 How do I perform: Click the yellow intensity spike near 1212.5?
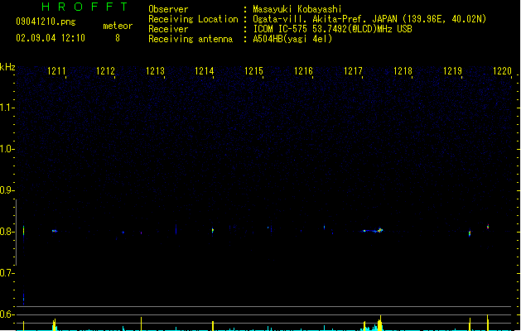(141, 324)
